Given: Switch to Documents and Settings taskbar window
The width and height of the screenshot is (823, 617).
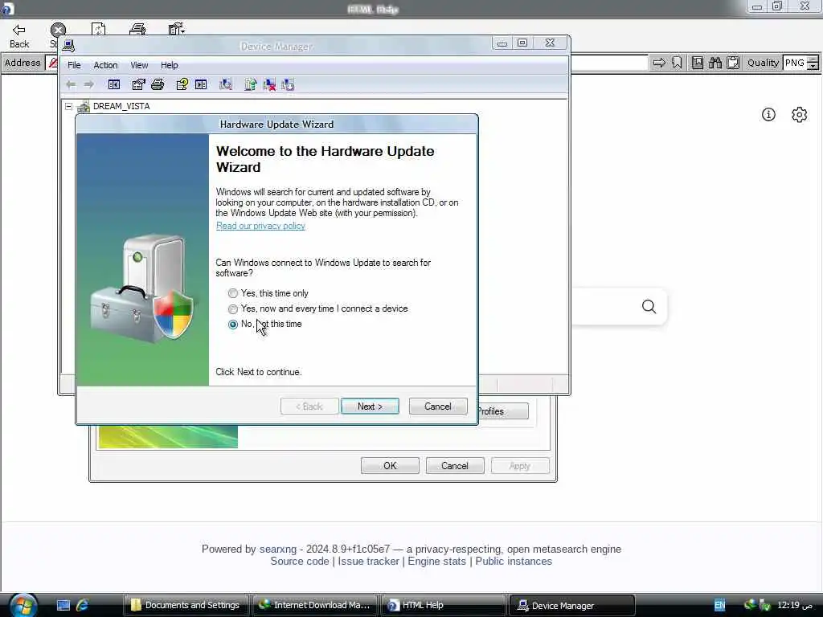Looking at the screenshot, I should [x=186, y=605].
